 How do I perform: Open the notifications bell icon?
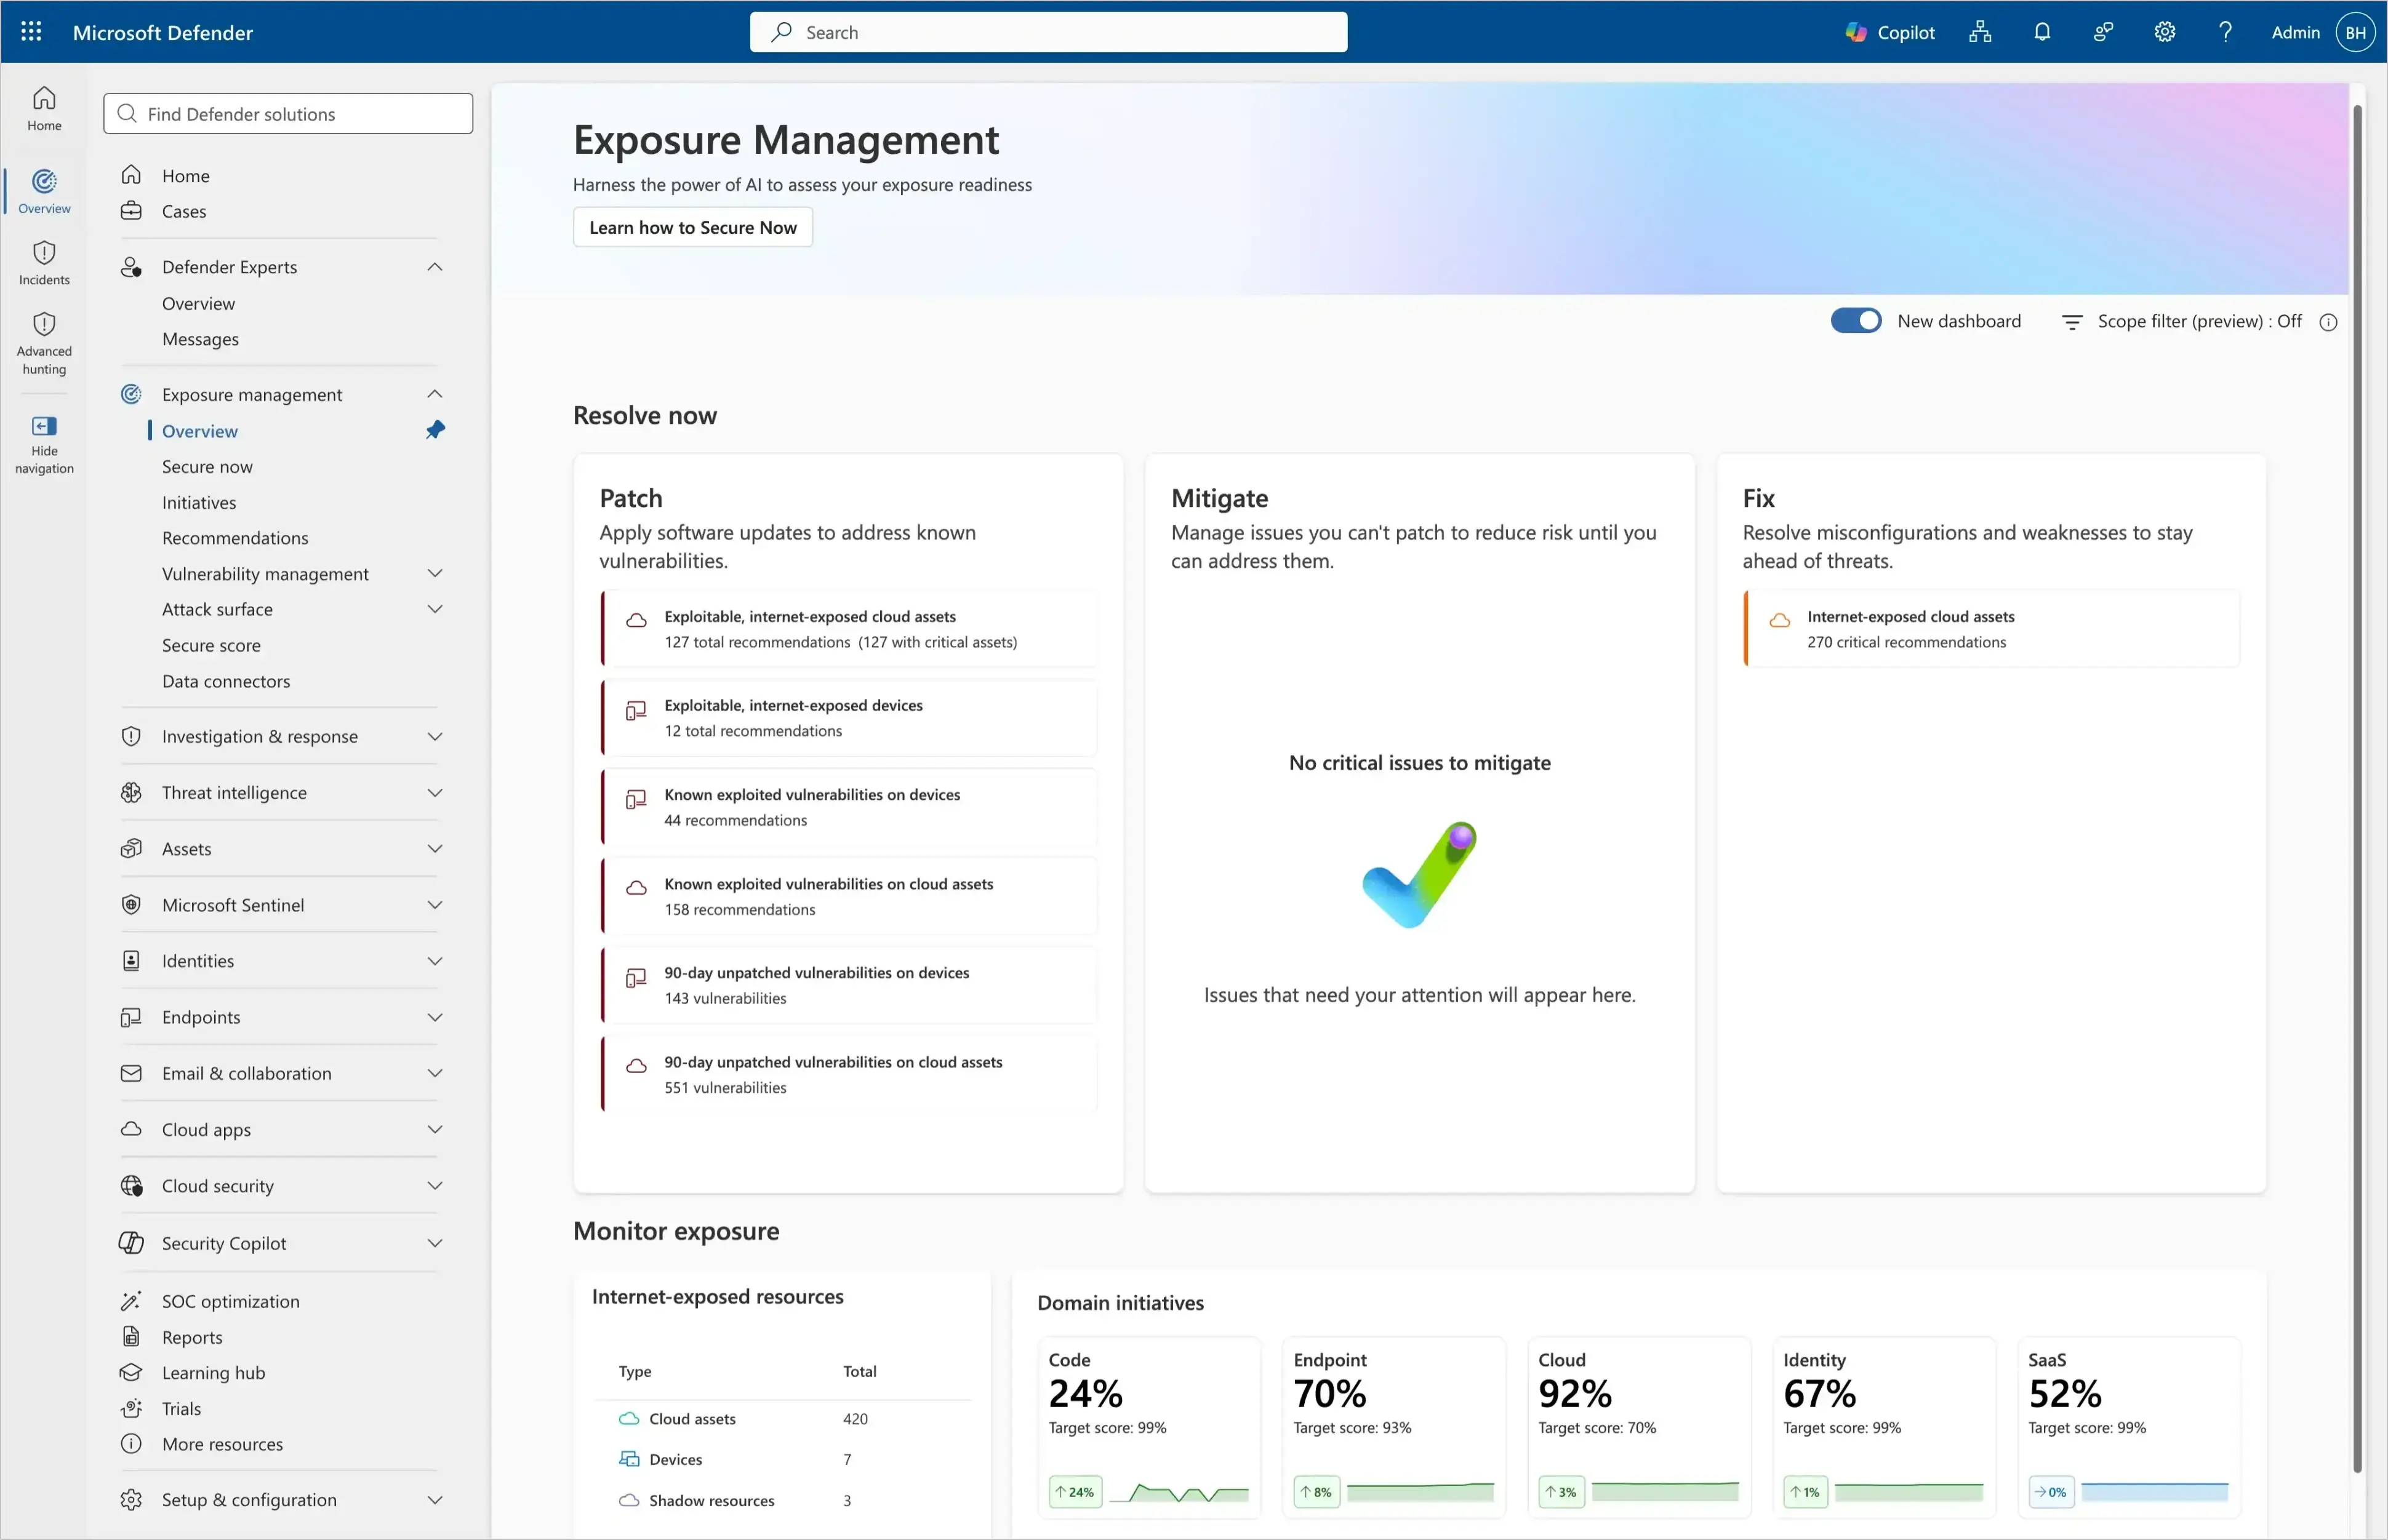[2042, 32]
